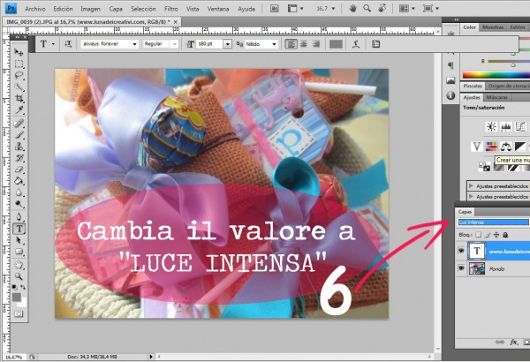Select the Clone Stamp tool
Screen dimensions: 530x362
19,147
